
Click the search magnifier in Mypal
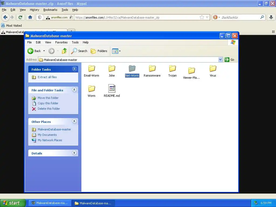(262, 17)
